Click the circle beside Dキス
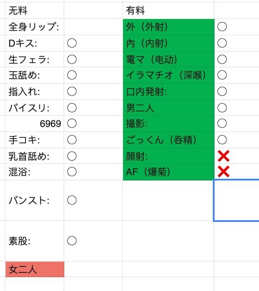This screenshot has height=291, width=259. click(72, 43)
